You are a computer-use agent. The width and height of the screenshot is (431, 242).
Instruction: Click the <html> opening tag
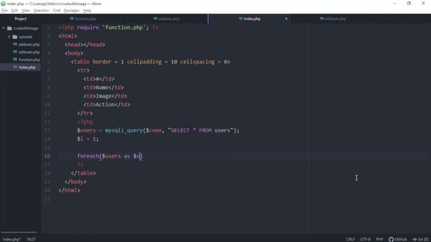67,36
